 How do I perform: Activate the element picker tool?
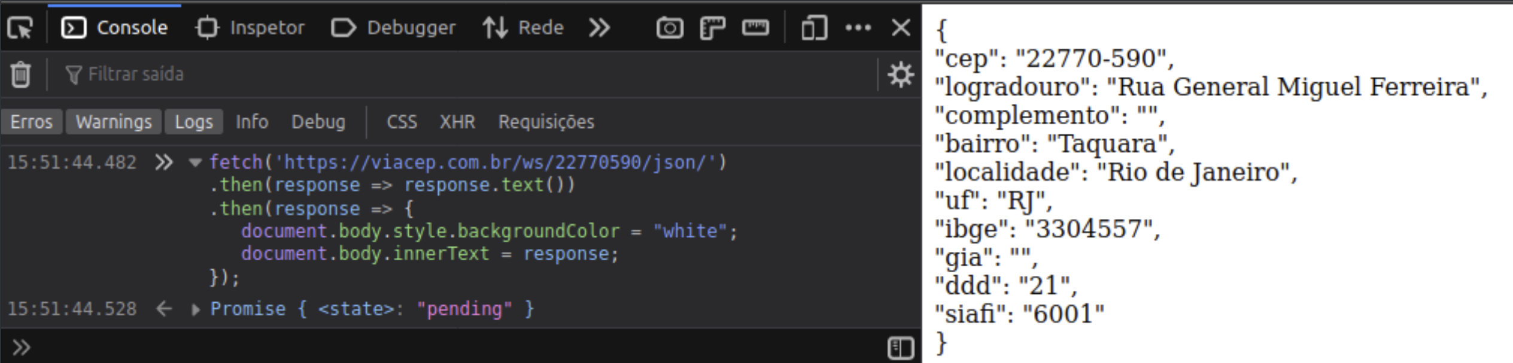[21, 28]
